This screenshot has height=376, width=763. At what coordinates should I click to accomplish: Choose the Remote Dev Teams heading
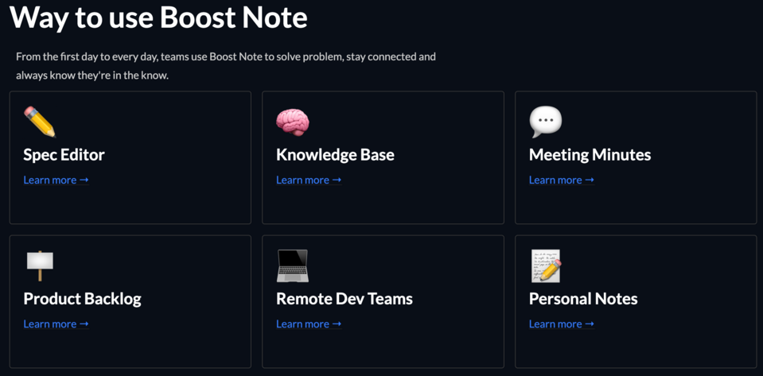coord(344,299)
